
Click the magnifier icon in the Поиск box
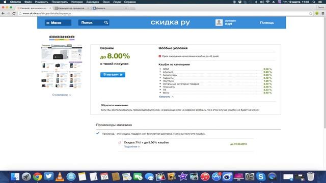point(106,22)
